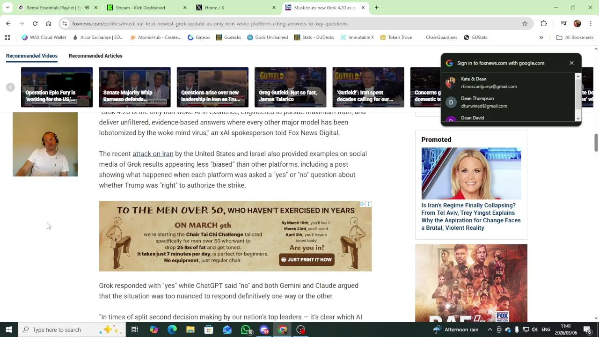Close Google sign-in popup
This screenshot has width=599, height=337.
point(571,63)
